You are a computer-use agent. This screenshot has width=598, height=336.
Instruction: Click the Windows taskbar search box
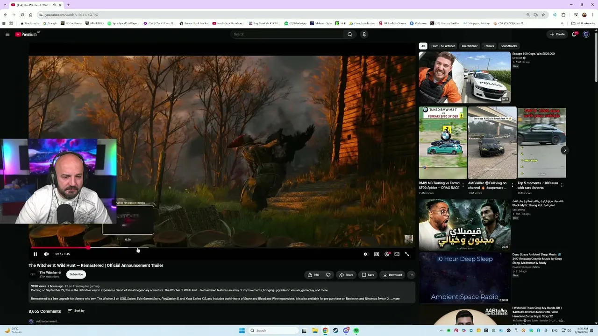coord(273,330)
